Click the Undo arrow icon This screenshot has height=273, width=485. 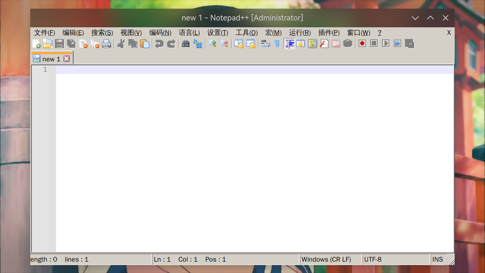point(159,44)
